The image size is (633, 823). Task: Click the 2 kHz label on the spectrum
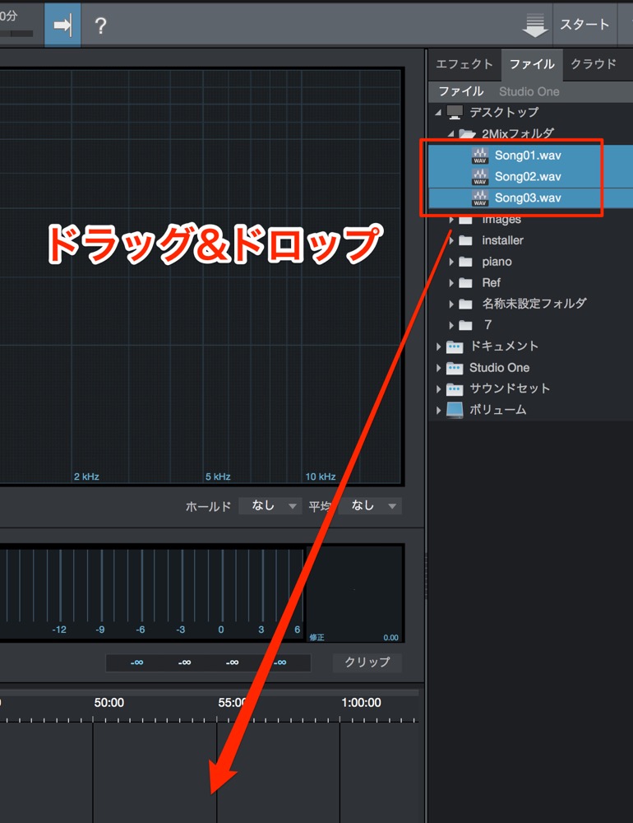(x=86, y=477)
